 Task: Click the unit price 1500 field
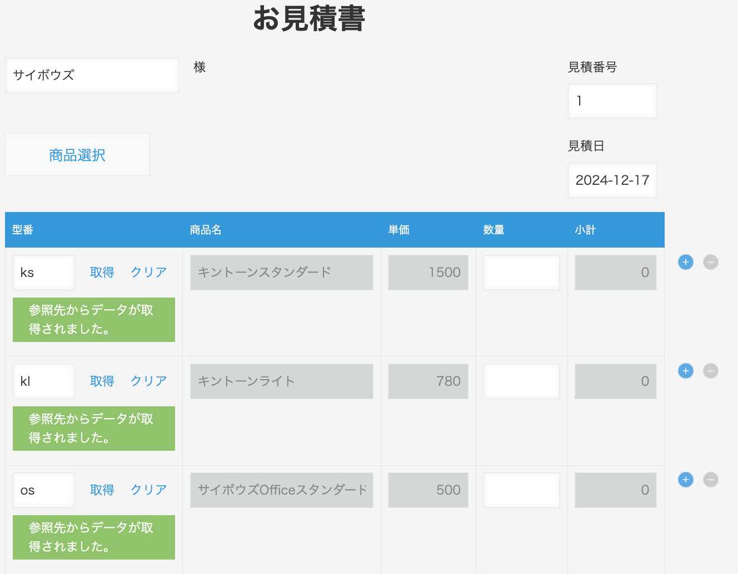pyautogui.click(x=428, y=273)
